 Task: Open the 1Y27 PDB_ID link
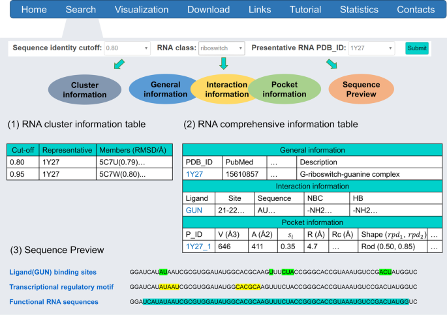(x=194, y=174)
